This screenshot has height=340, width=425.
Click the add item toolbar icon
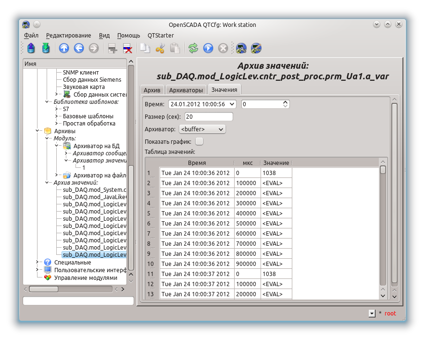pyautogui.click(x=113, y=48)
